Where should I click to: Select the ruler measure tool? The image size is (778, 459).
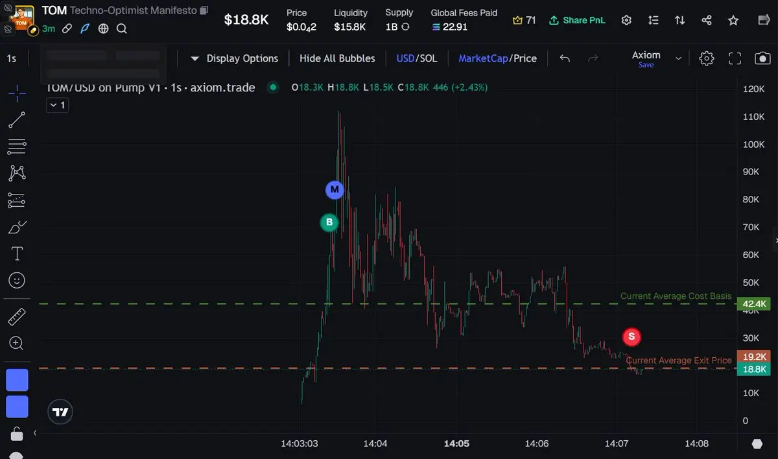click(x=17, y=317)
